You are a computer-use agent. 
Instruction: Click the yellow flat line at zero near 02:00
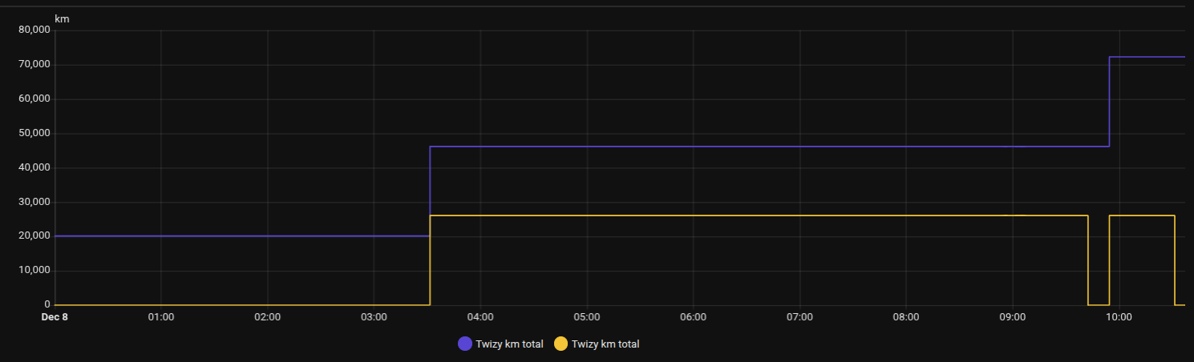point(267,304)
